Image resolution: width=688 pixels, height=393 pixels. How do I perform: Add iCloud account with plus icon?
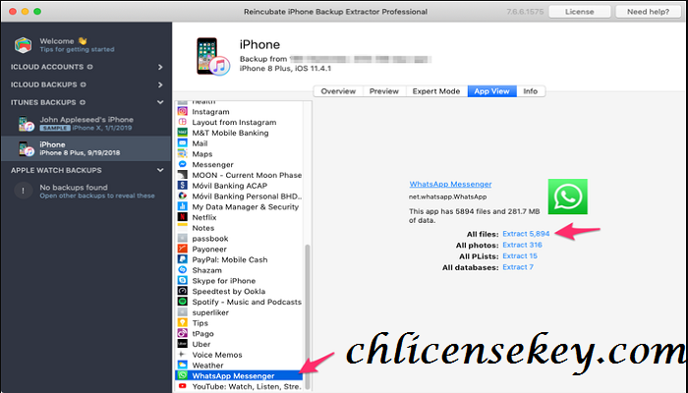(x=90, y=67)
